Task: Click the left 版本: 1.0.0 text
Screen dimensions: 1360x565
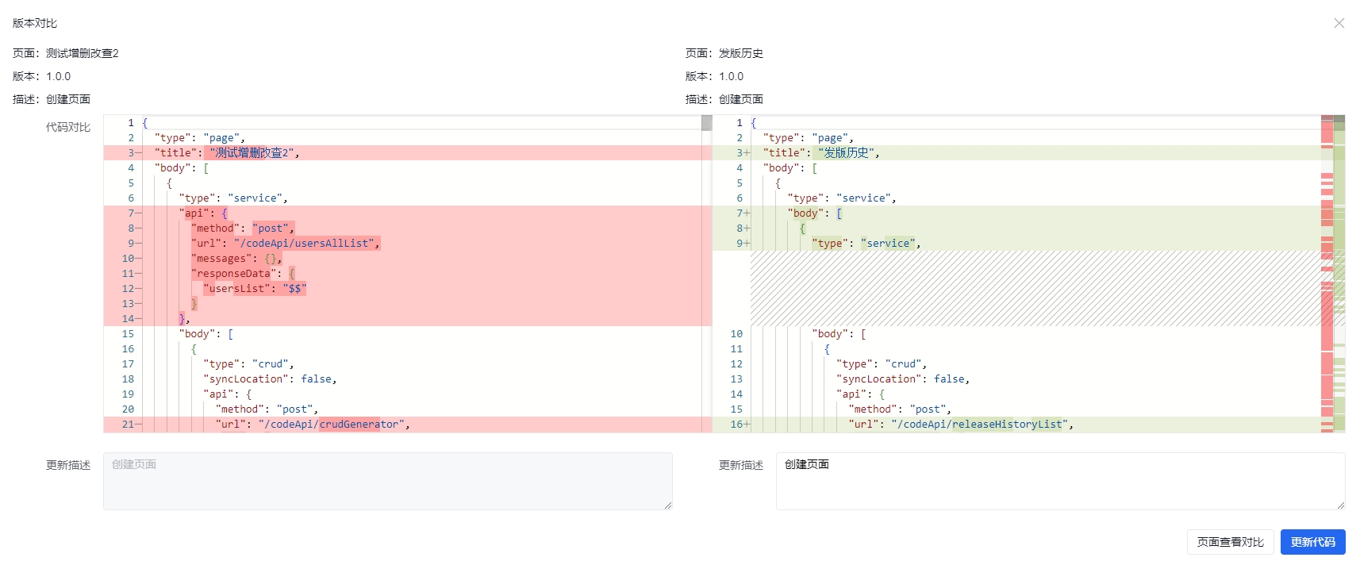Action: point(42,76)
